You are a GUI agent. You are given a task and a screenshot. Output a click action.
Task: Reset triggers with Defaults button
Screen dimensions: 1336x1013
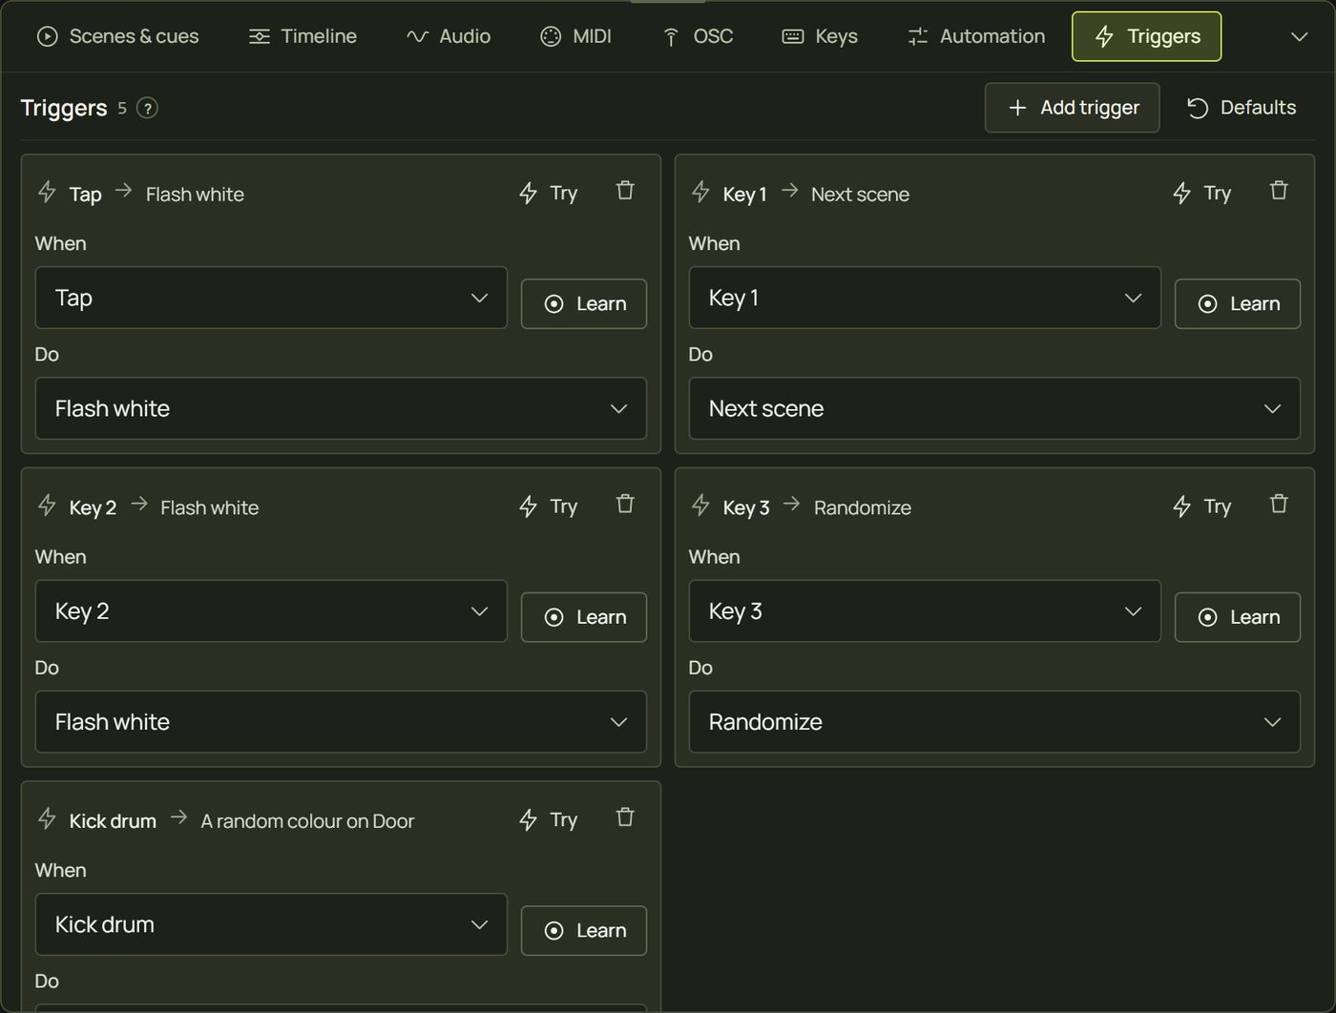tap(1241, 108)
